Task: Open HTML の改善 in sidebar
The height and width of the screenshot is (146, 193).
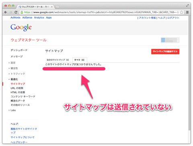Action: pos(18,92)
